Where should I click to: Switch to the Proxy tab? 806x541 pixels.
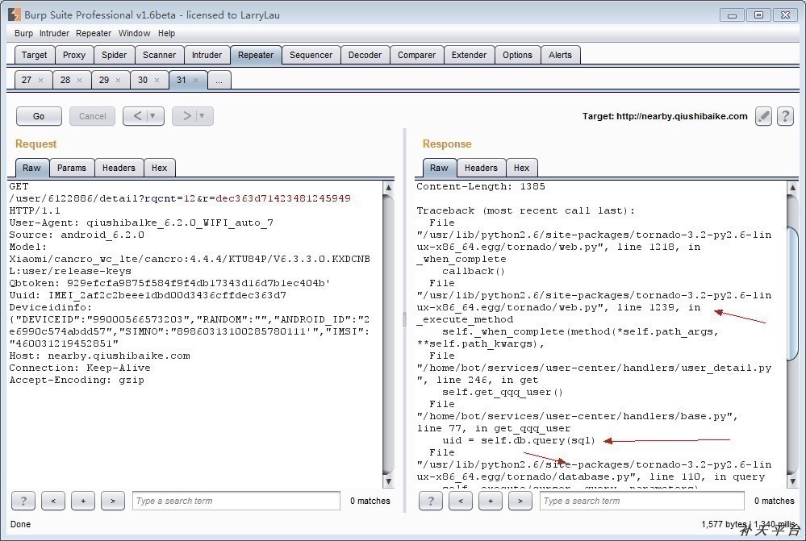[74, 55]
